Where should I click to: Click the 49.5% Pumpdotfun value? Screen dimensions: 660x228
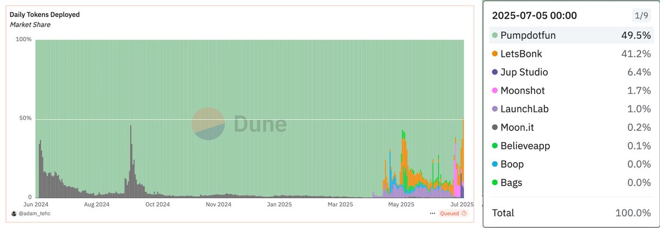[636, 35]
